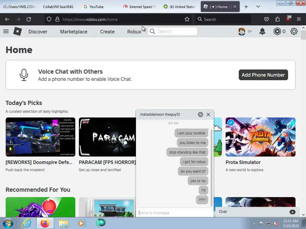
Task: Open the Prota Simulator game thumbnail
Action: point(261,137)
